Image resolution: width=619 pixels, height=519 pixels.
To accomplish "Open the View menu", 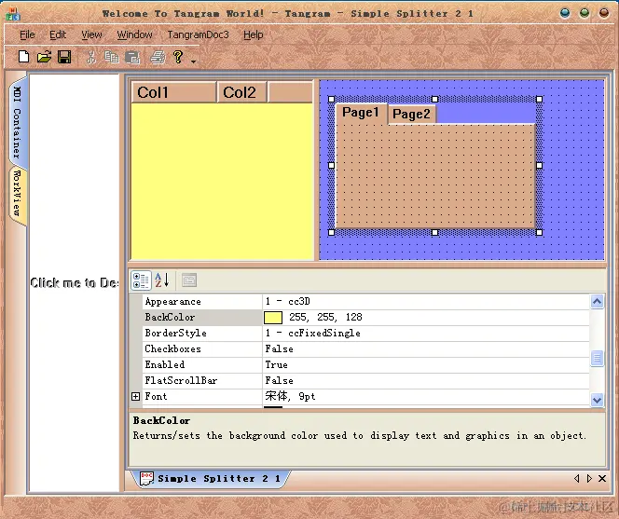I will [91, 34].
